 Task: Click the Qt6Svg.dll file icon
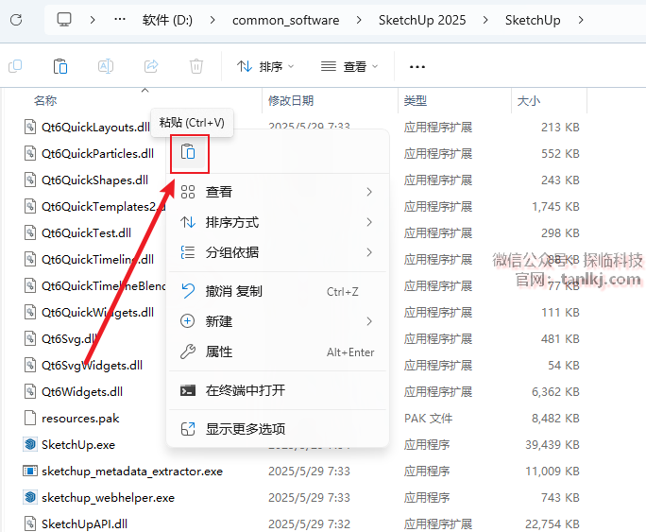[30, 338]
